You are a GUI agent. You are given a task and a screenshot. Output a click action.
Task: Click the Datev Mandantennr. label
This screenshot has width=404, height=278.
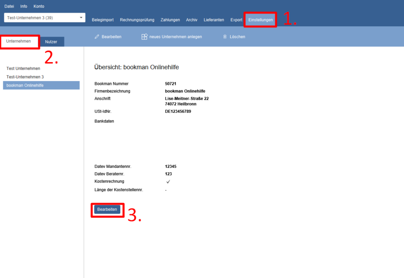[113, 166]
